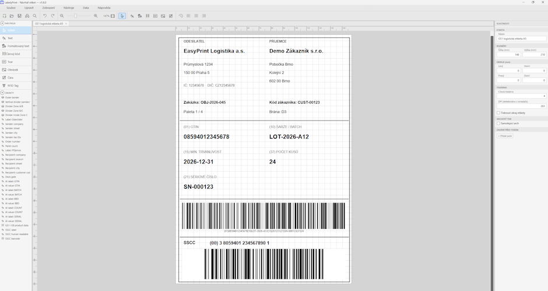Open the Nápověda menu
Viewport: 548px width, 291px height.
pos(104,8)
